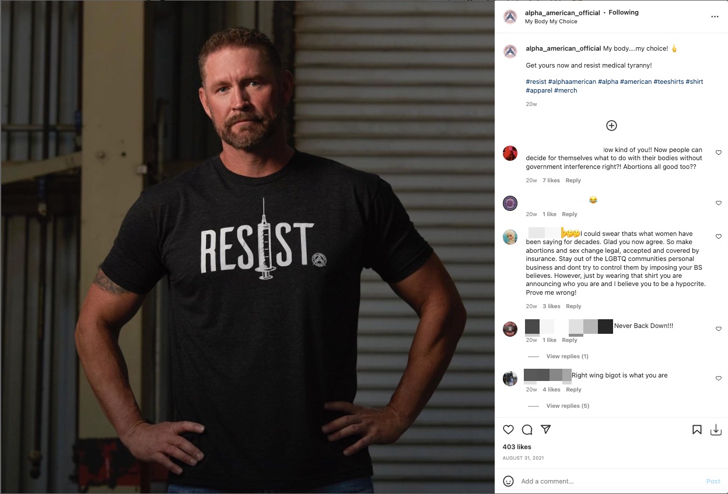This screenshot has width=728, height=494.
Task: Like the laughing emoji comment
Action: (718, 203)
